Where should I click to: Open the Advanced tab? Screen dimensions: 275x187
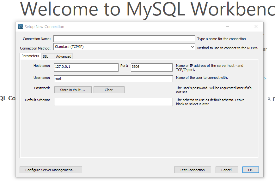point(64,56)
